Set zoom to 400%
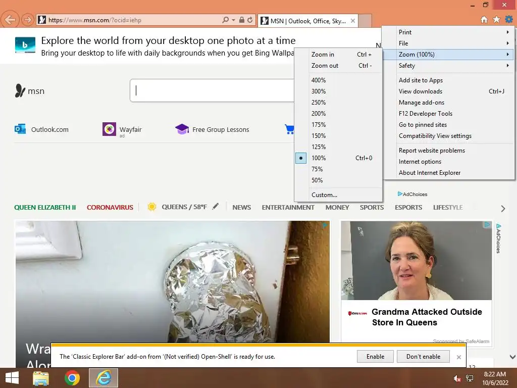Image resolution: width=517 pixels, height=388 pixels. click(338, 80)
